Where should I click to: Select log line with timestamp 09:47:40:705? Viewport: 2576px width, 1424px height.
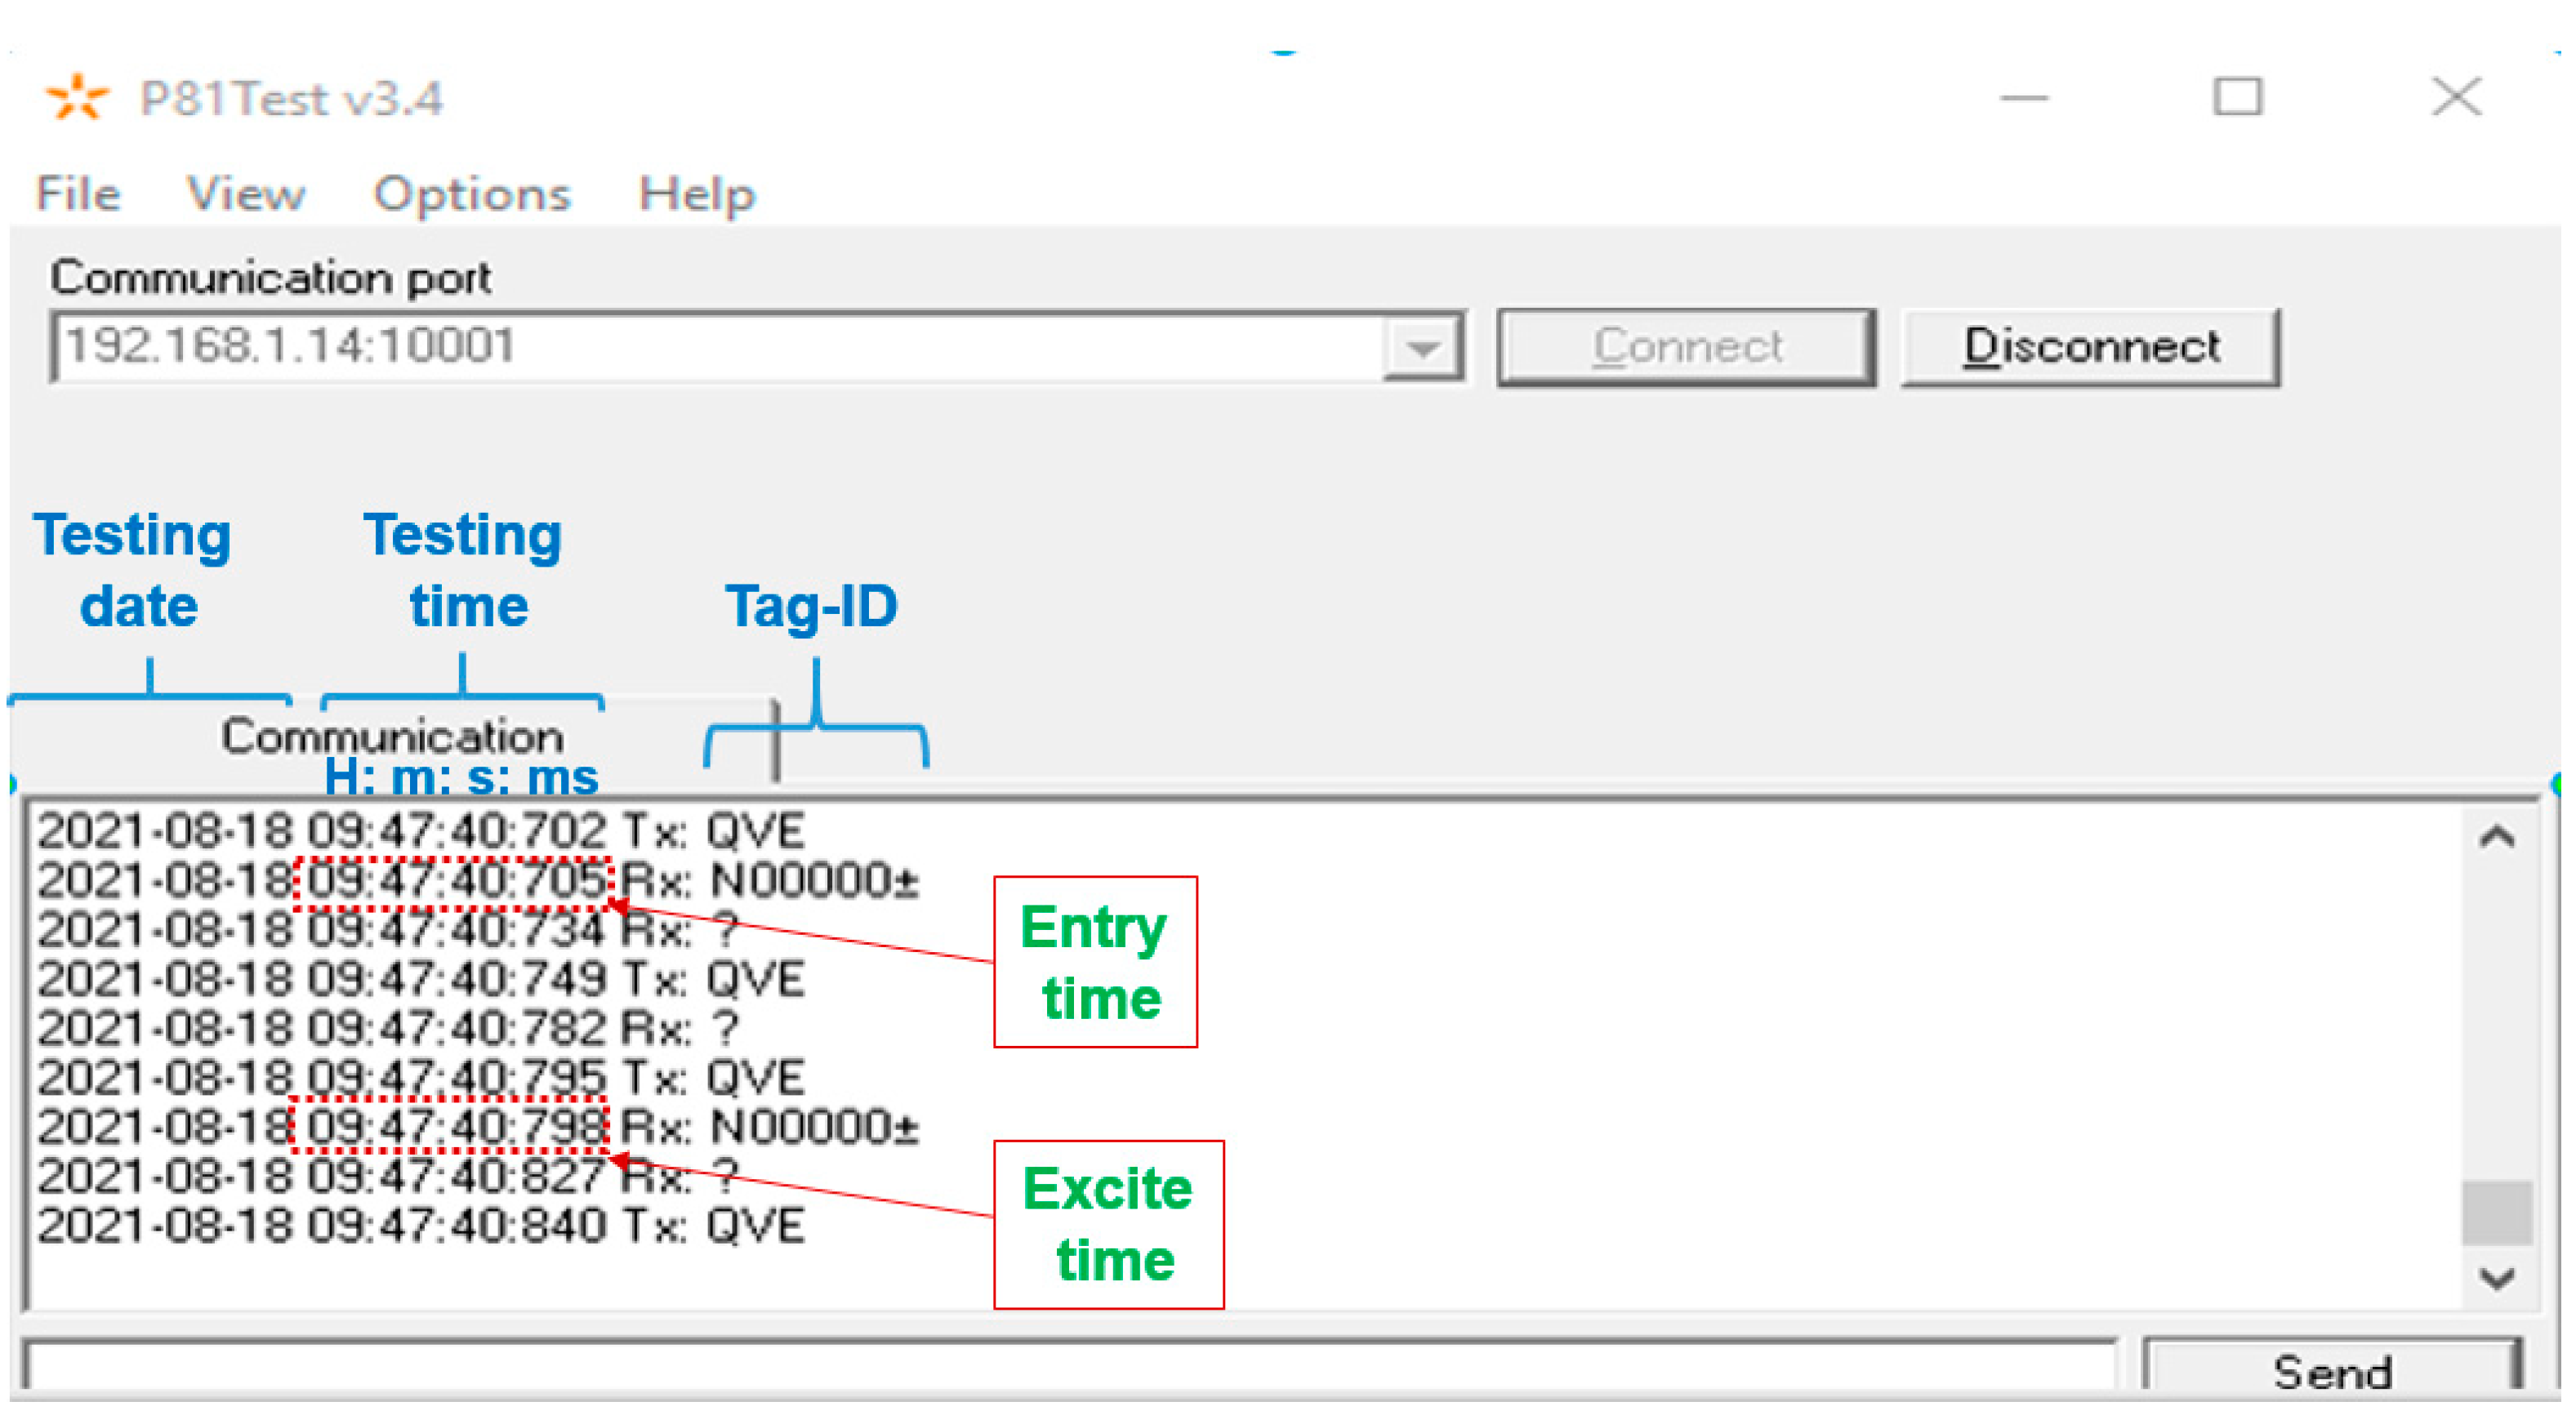478,881
